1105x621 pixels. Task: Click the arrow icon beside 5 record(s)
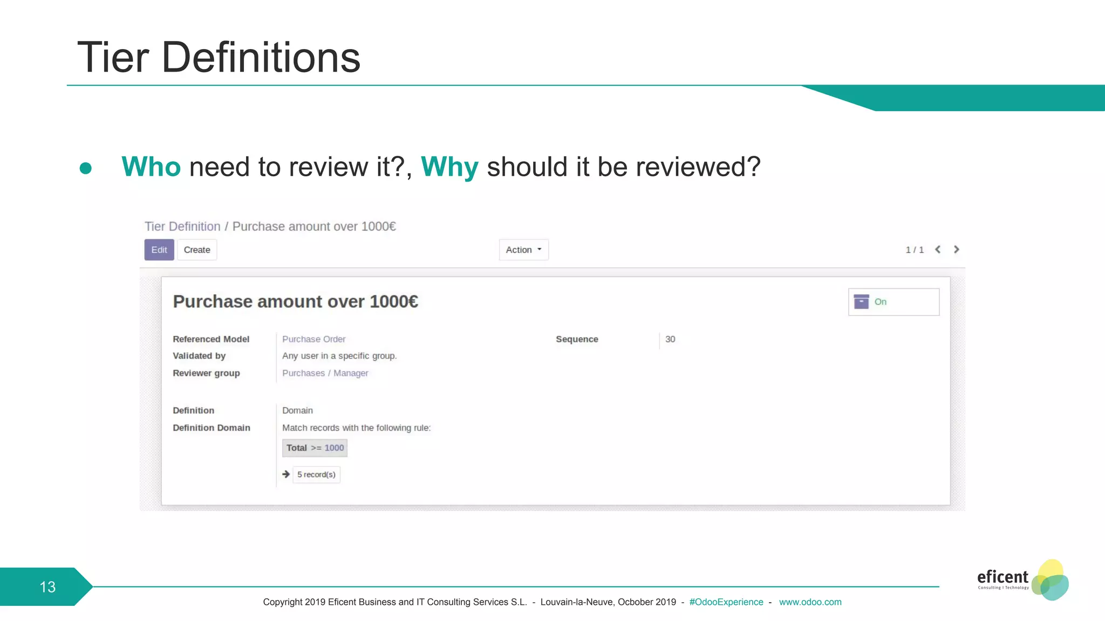click(x=286, y=474)
